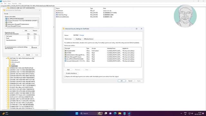Open the File menu in Registry Editor
The height and width of the screenshot is (116, 206).
click(x=2, y=4)
